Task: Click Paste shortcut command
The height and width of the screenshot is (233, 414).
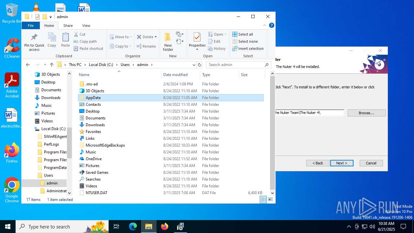Action: [88, 49]
